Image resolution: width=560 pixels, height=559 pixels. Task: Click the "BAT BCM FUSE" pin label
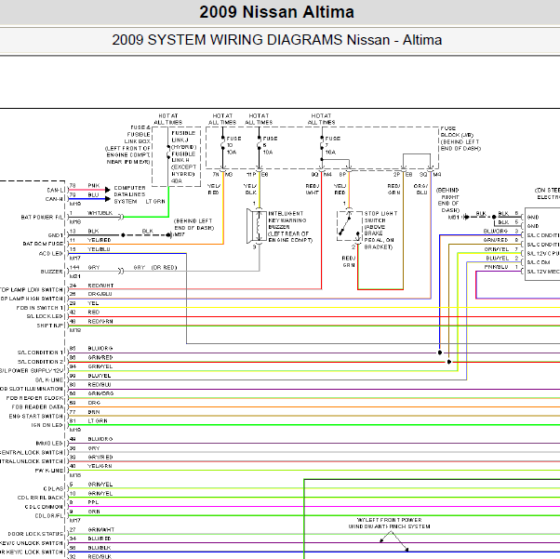pos(43,244)
